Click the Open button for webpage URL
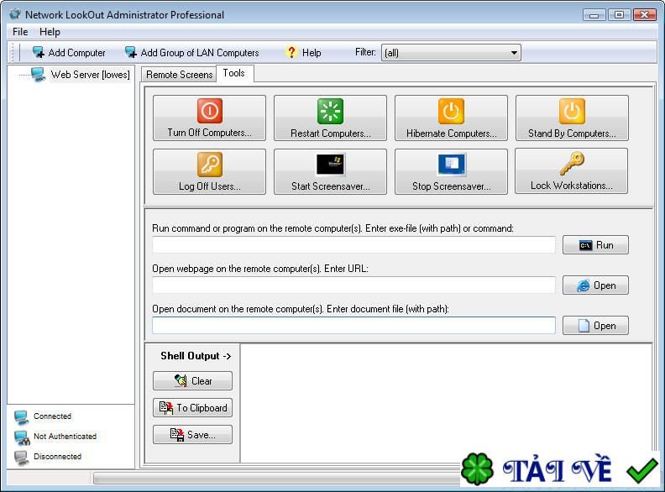The height and width of the screenshot is (492, 665). click(595, 285)
